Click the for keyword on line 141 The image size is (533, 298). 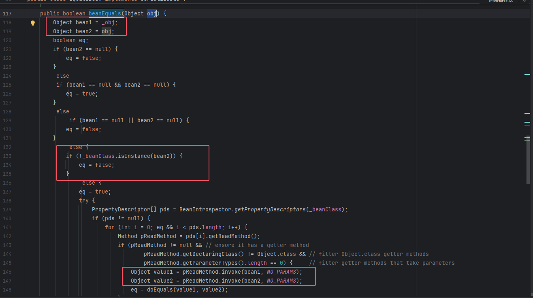pyautogui.click(x=110, y=227)
